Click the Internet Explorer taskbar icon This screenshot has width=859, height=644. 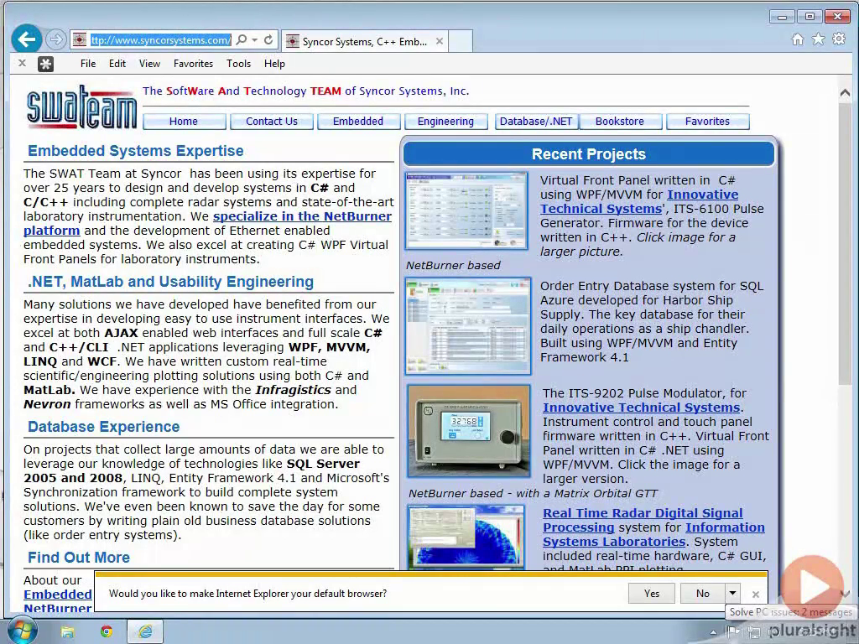click(145, 632)
